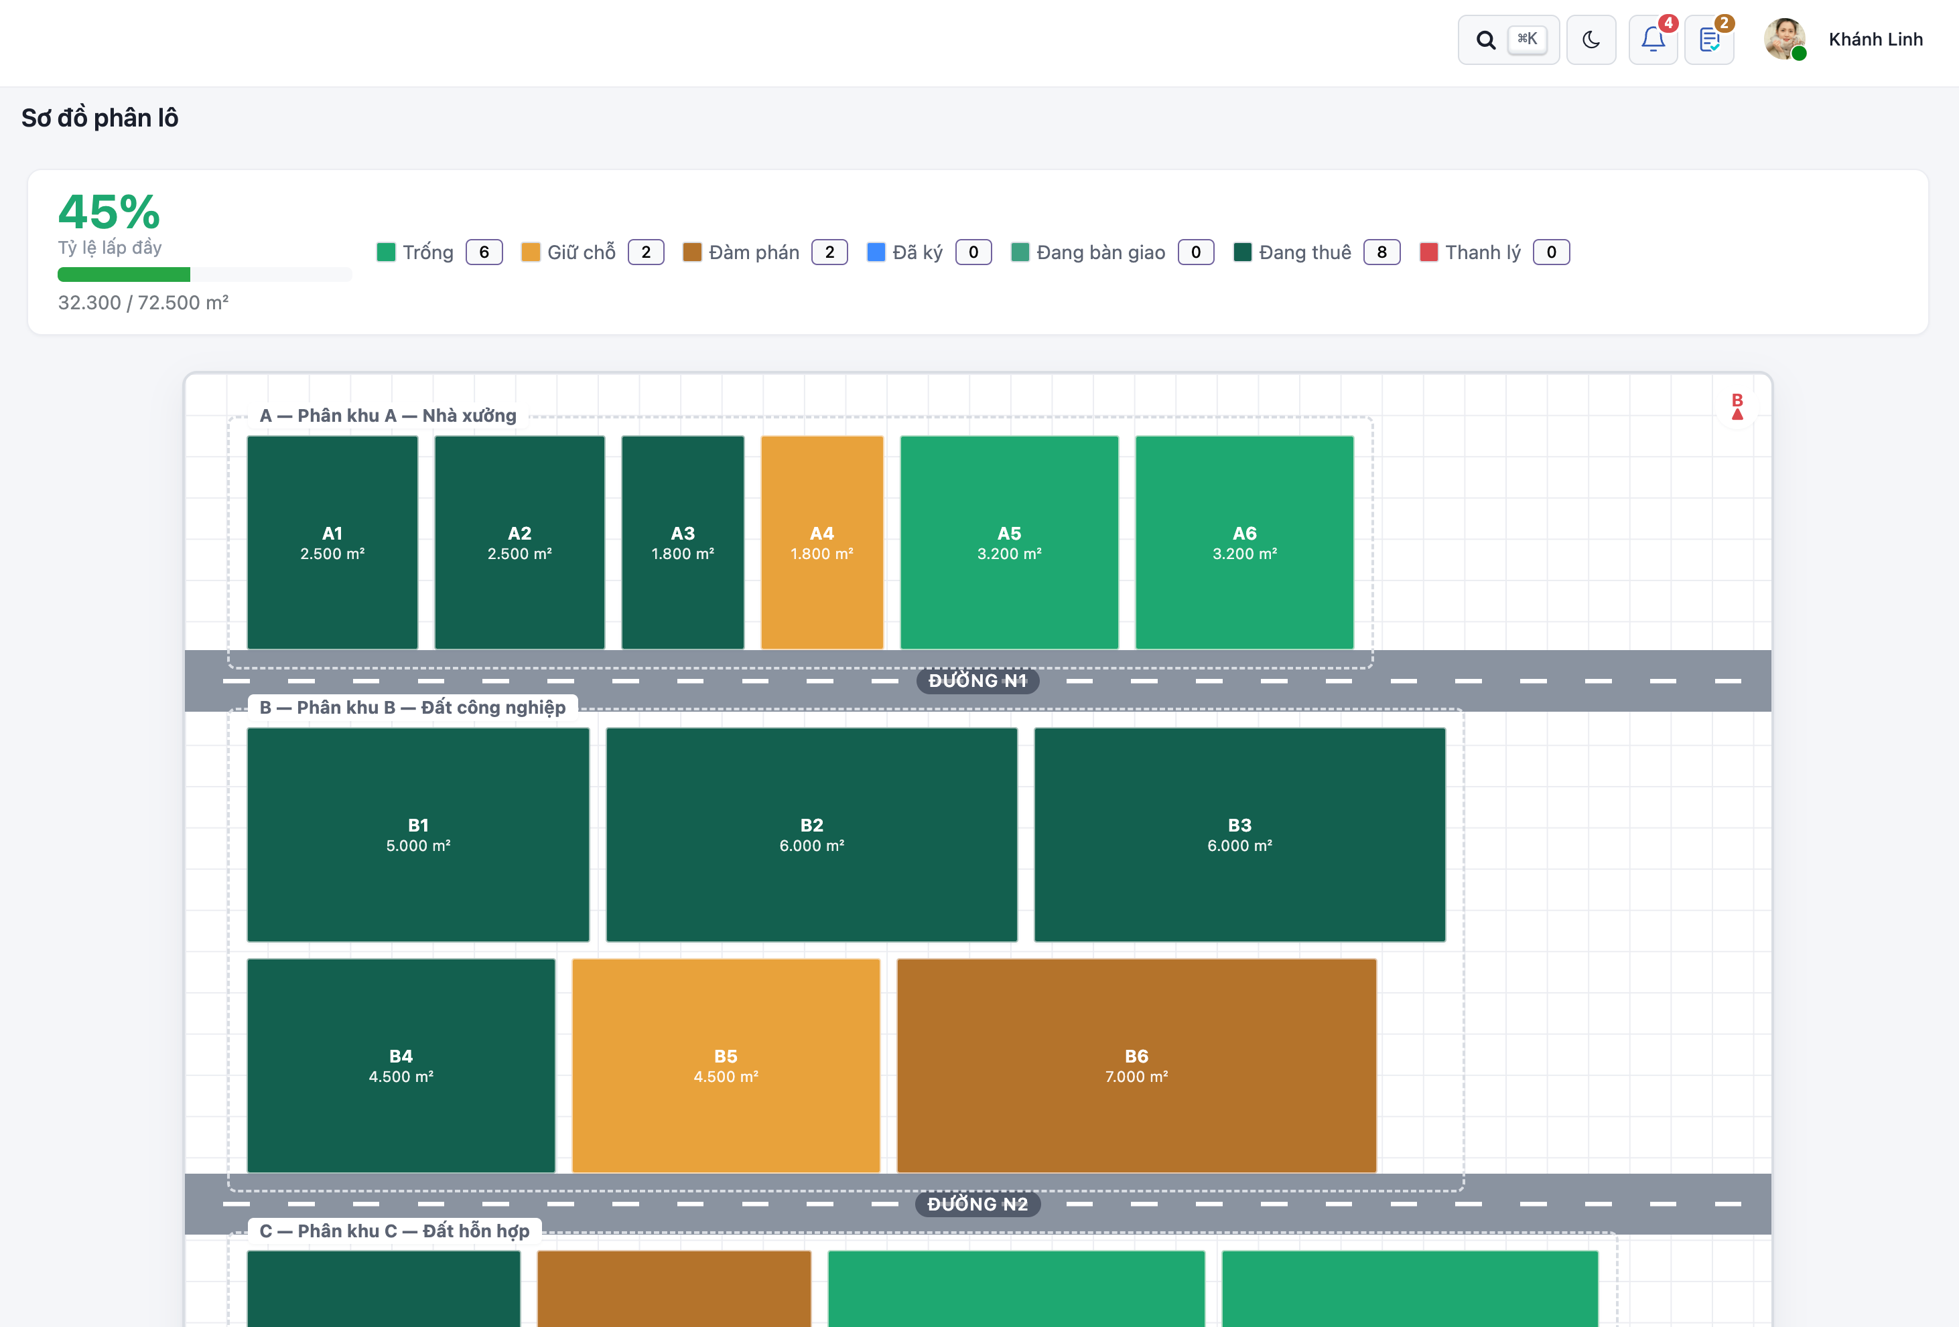Open lot A3 with 1.800 m²
The width and height of the screenshot is (1959, 1327).
click(x=683, y=542)
